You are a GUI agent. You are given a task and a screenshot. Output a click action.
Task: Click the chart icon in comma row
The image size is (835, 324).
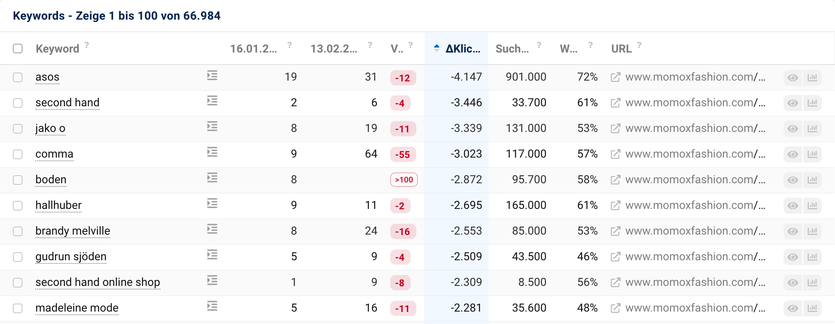pos(812,154)
